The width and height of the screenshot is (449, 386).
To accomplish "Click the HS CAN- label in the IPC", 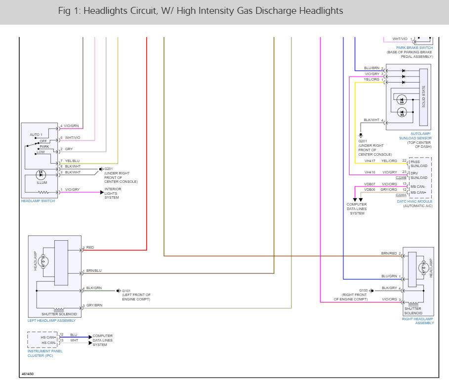I will (x=49, y=343).
